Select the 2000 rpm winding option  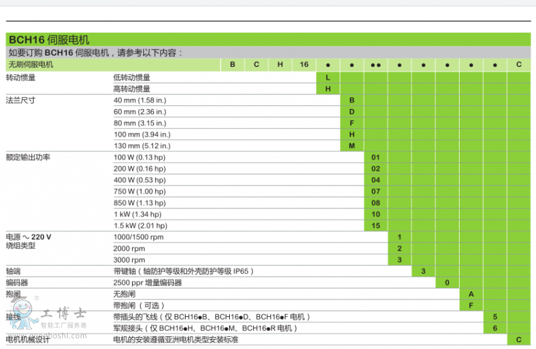pyautogui.click(x=129, y=249)
